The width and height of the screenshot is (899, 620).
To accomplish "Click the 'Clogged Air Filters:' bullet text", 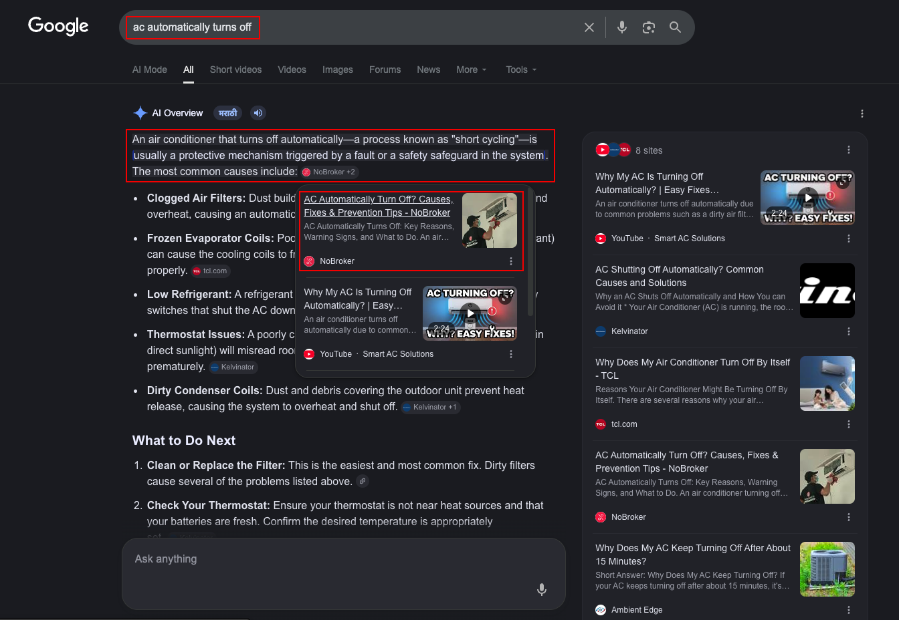I will [x=197, y=198].
